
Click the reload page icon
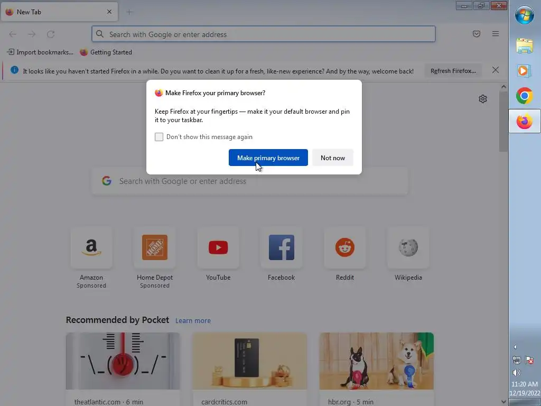coord(51,34)
